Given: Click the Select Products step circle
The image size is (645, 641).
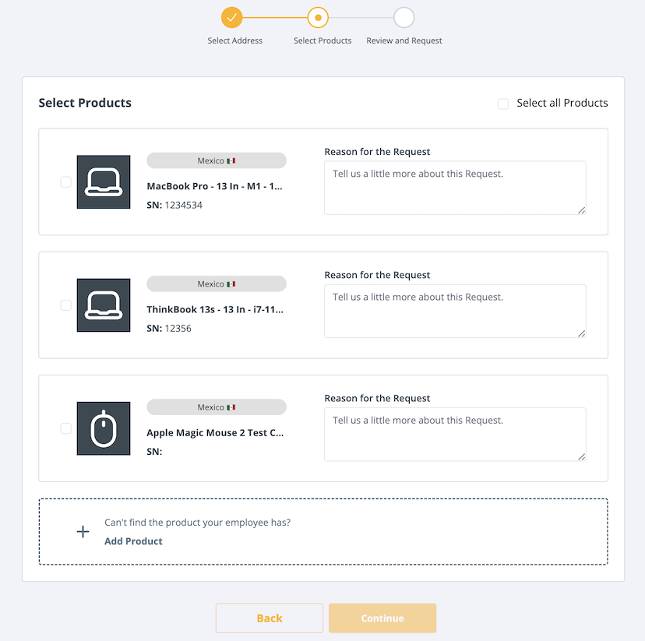Looking at the screenshot, I should pos(318,17).
